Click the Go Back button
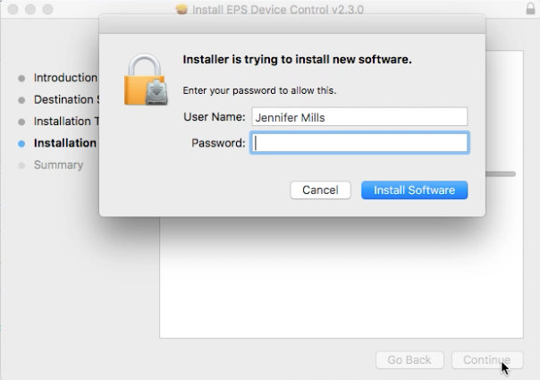Viewport: 540px width, 380px height. 409,359
